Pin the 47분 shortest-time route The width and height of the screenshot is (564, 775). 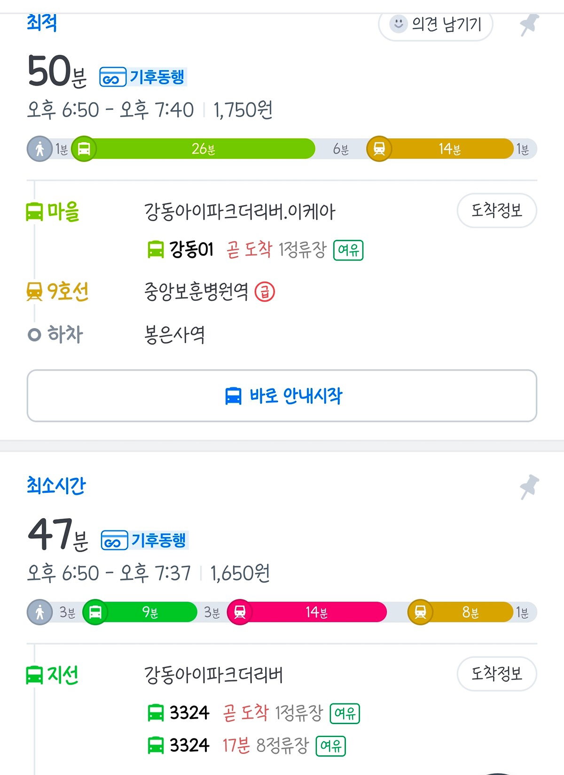(x=530, y=487)
